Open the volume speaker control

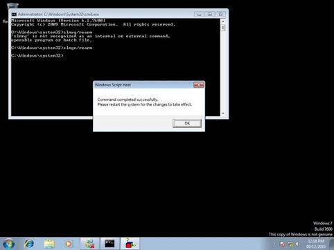point(298,244)
